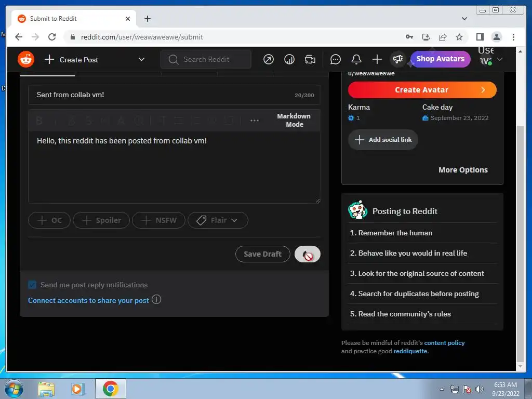Reload the Reddit submit page

tap(52, 37)
